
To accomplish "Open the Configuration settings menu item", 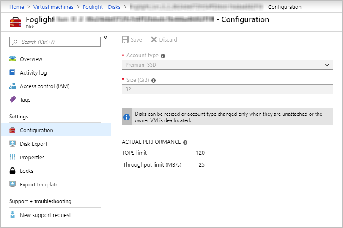I will point(36,130).
